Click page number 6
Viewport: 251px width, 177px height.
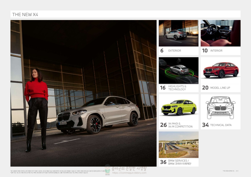coord(162,51)
